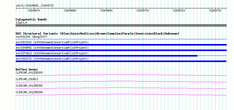234x110 pixels.
Task: Select the RefSeq Genes track title
Action: point(27,69)
